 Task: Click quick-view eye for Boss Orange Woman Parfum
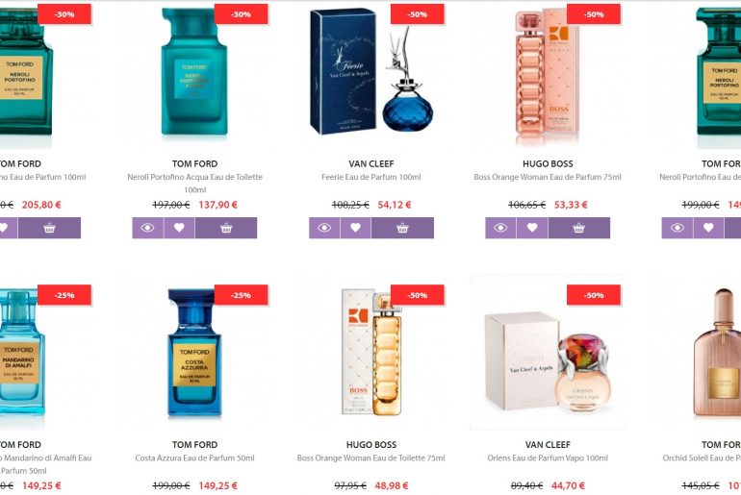[x=500, y=228]
